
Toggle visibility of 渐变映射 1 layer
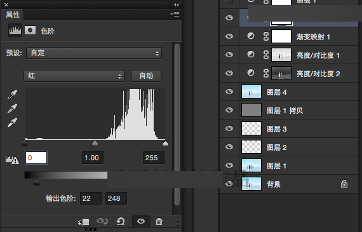click(x=229, y=36)
